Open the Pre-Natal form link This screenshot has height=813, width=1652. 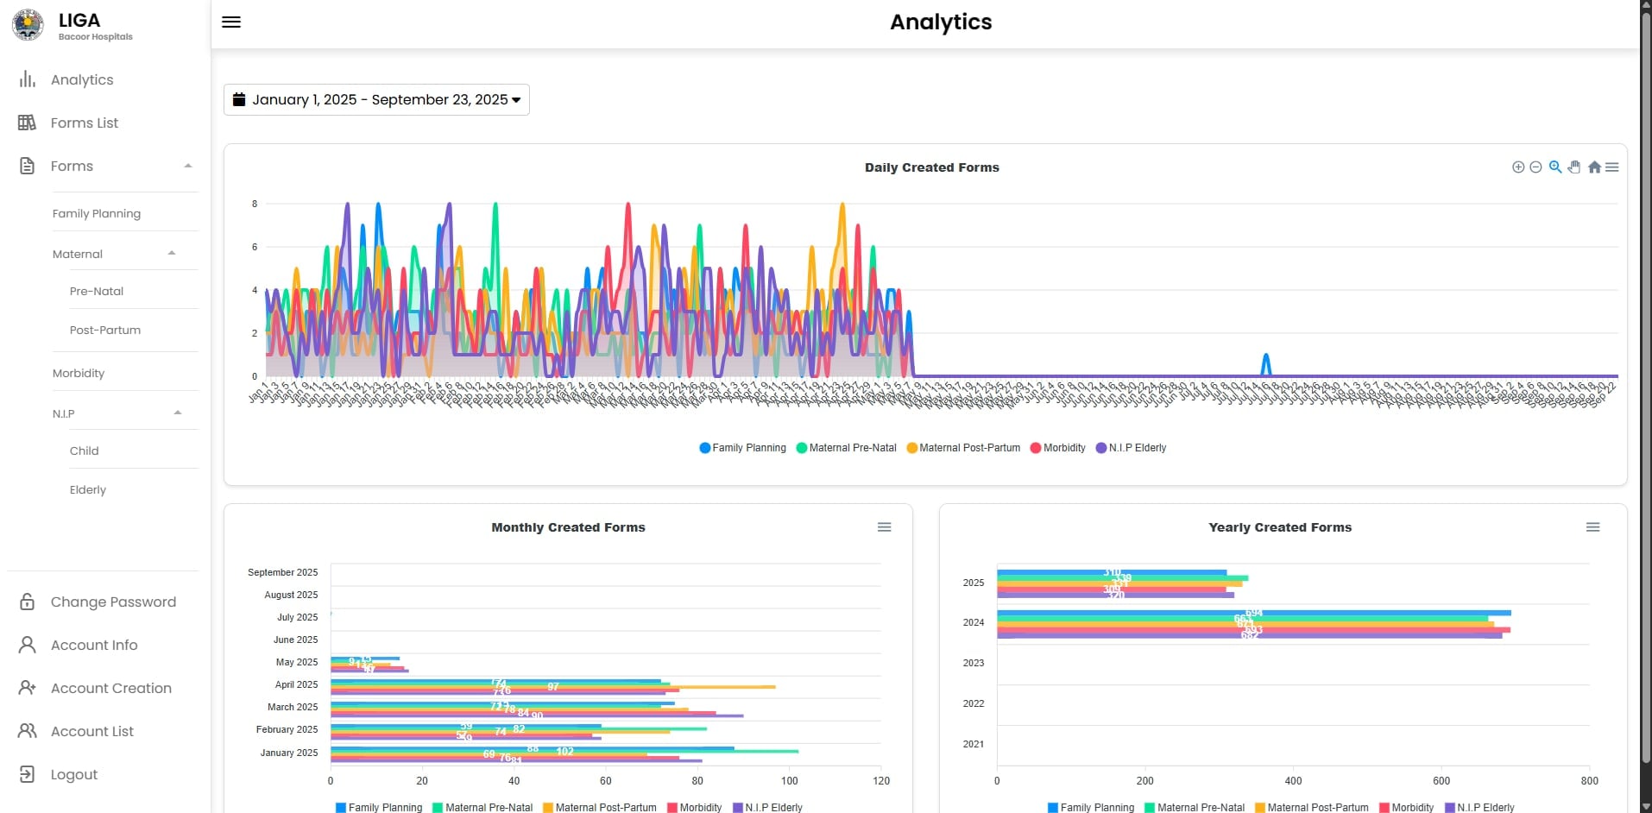97,292
